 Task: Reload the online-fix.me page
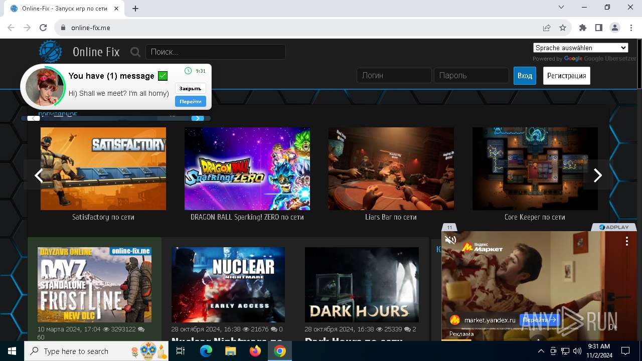[x=43, y=28]
